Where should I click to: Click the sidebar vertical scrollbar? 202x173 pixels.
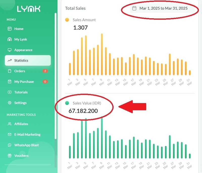(56, 76)
